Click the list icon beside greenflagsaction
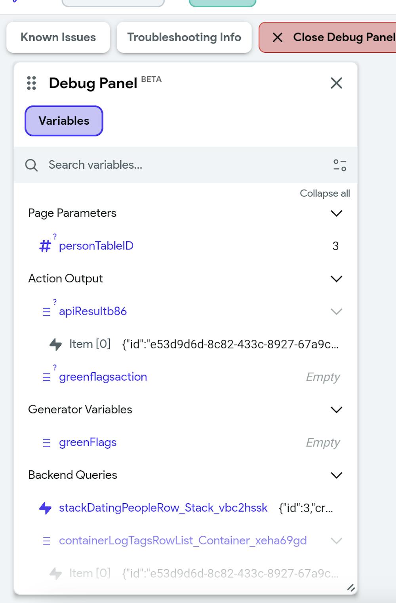 (46, 377)
